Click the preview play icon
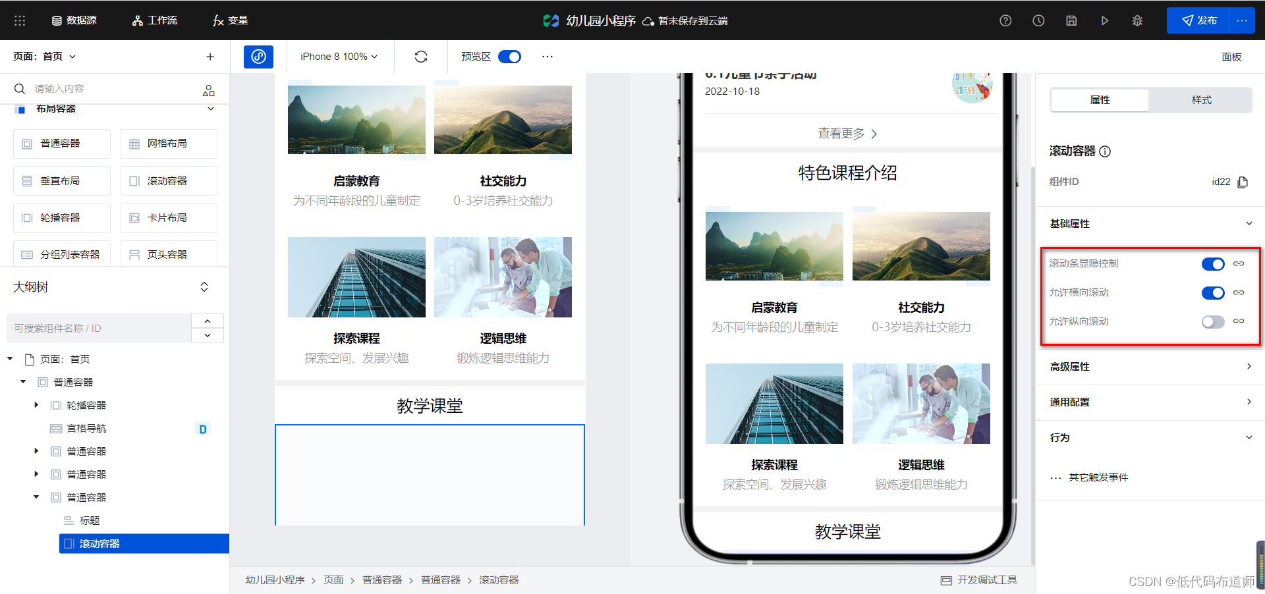This screenshot has width=1265, height=594. pyautogui.click(x=1104, y=20)
